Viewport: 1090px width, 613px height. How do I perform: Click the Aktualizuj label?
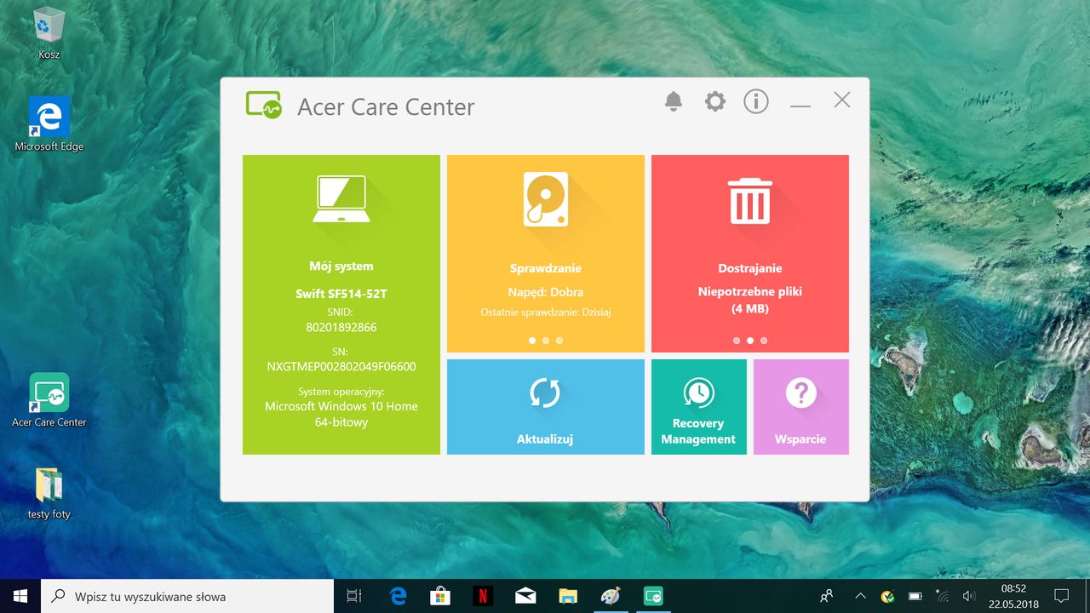pyautogui.click(x=545, y=439)
